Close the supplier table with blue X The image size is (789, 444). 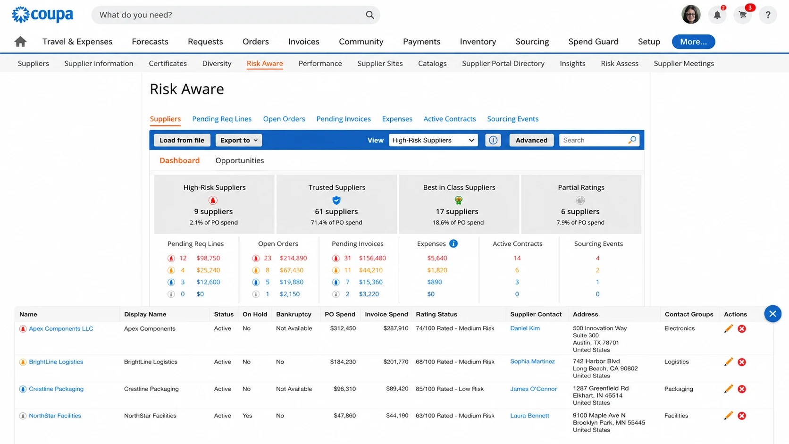click(772, 314)
